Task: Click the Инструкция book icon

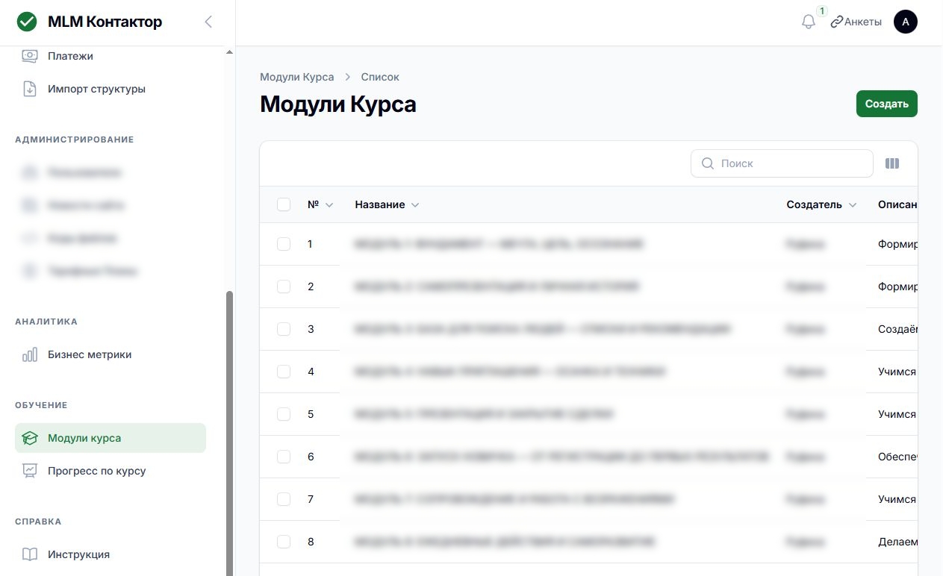Action: (30, 554)
